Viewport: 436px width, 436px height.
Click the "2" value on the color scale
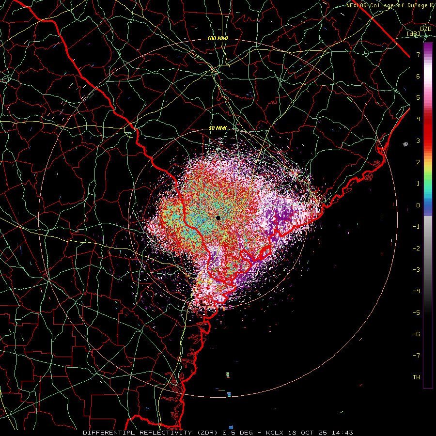click(418, 162)
